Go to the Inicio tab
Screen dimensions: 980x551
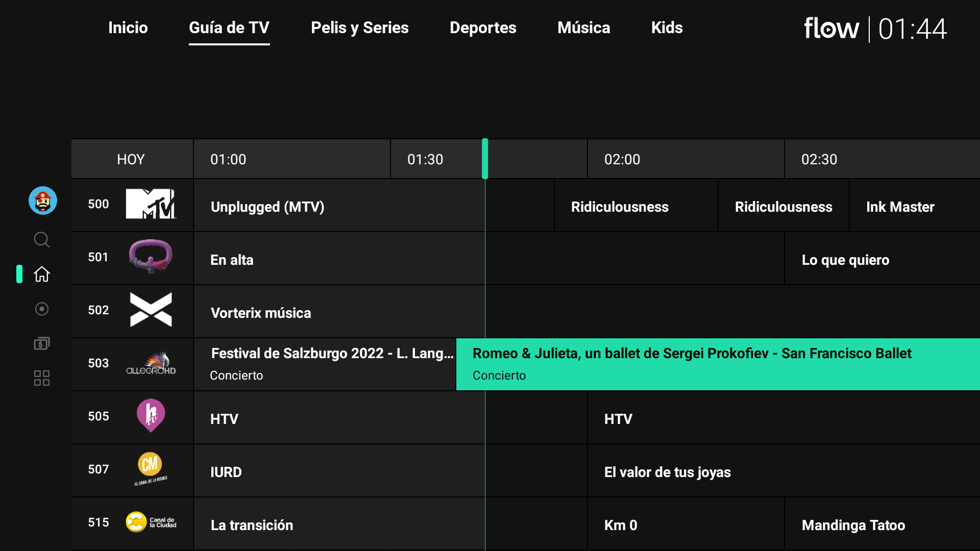pos(128,28)
